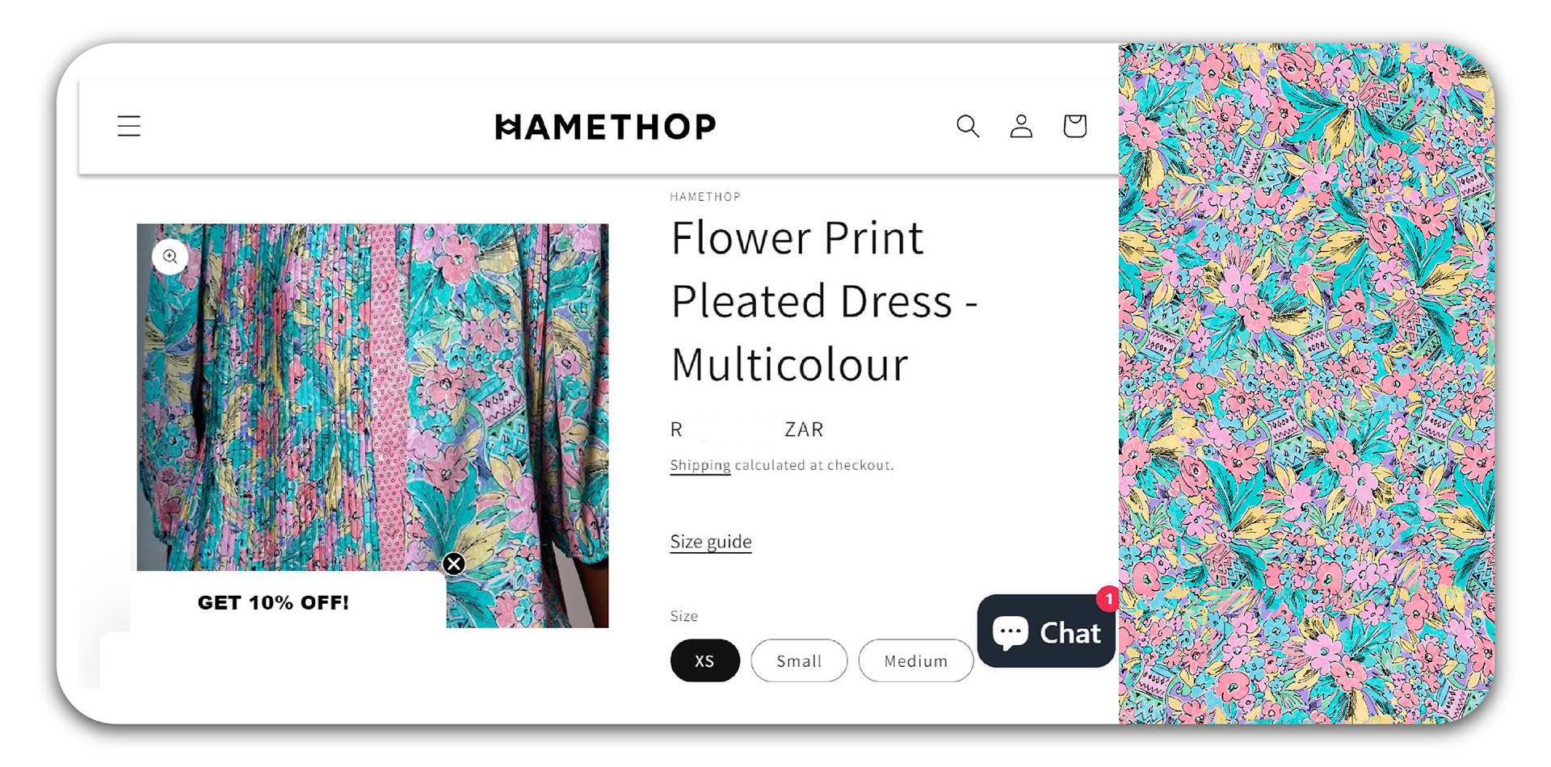This screenshot has height=767, width=1551.
Task: Select the Medium size option
Action: tap(916, 660)
